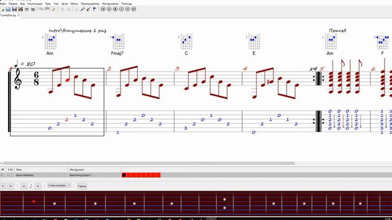This screenshot has height=220, width=392.
Task: Print the score using the printer icon
Action: 27,9
